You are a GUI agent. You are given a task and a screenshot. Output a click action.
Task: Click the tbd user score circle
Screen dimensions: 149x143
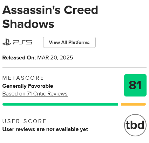point(135,125)
